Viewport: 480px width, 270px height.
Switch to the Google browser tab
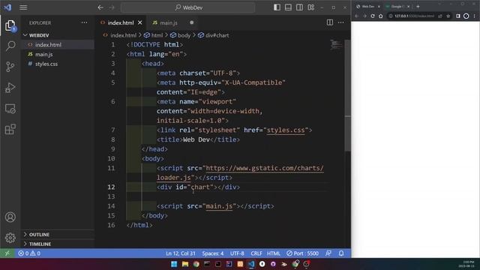(x=397, y=7)
